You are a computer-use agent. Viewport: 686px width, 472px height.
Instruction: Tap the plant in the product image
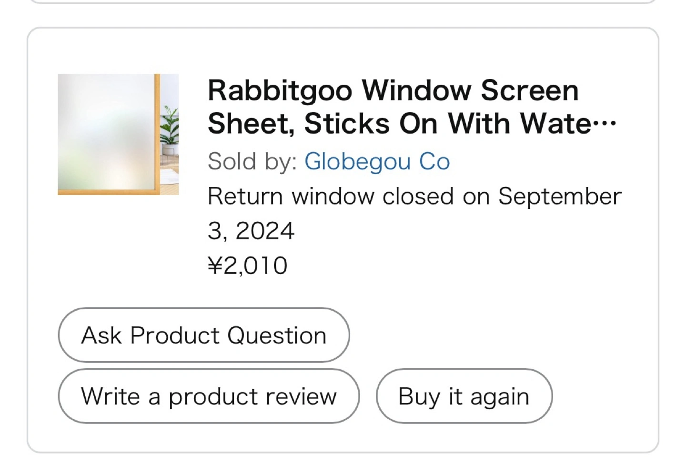click(169, 128)
